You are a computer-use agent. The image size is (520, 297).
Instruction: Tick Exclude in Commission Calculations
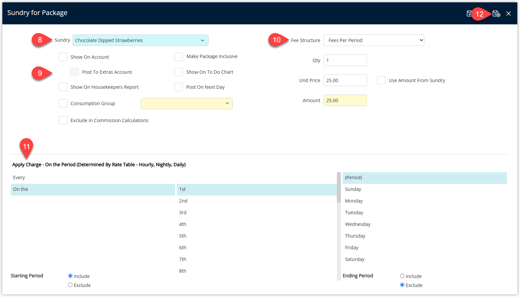tap(63, 120)
